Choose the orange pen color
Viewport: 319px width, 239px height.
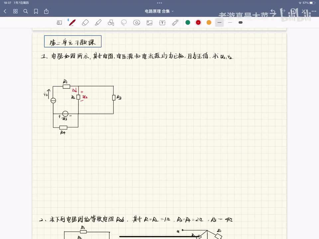[x=209, y=22]
